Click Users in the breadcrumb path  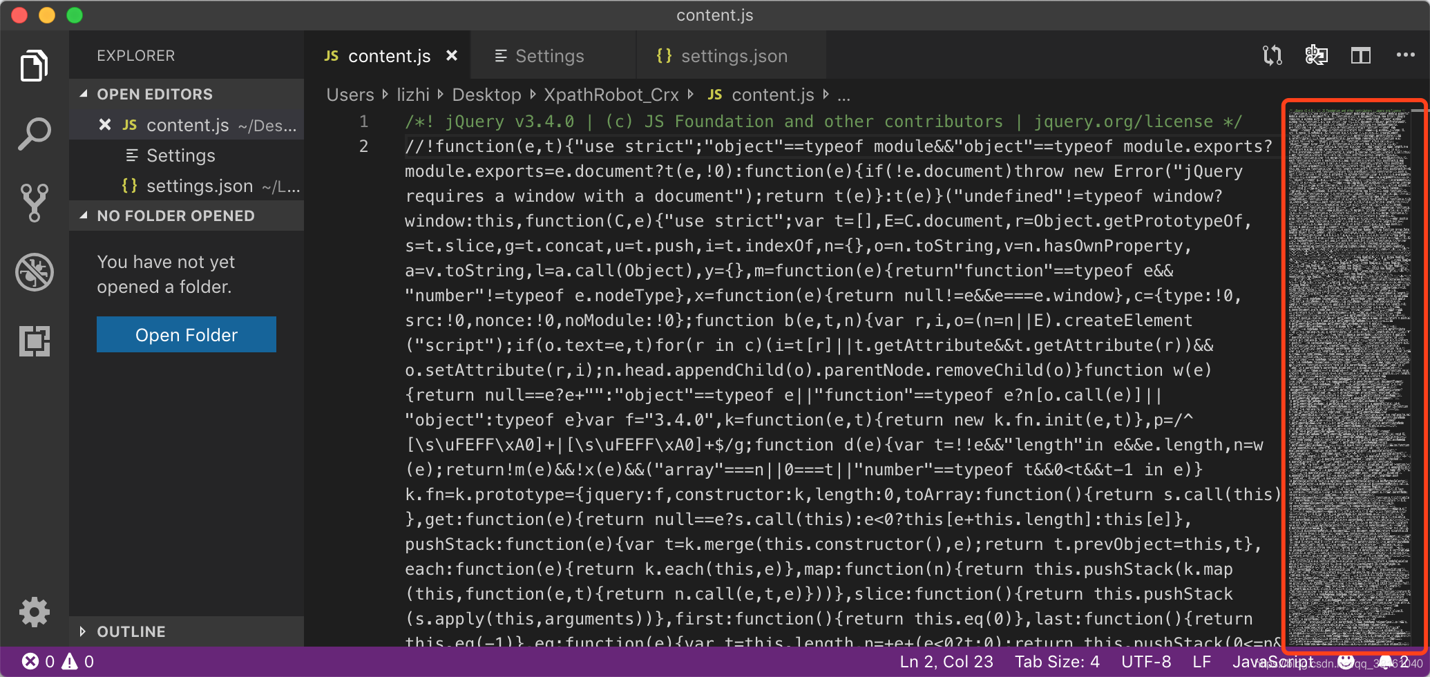click(x=350, y=95)
